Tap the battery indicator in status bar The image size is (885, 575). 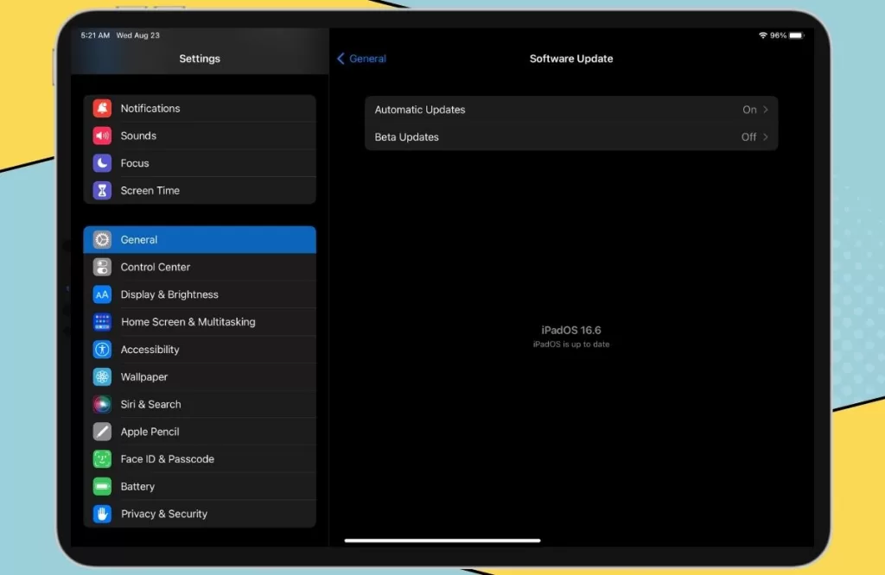coord(796,35)
